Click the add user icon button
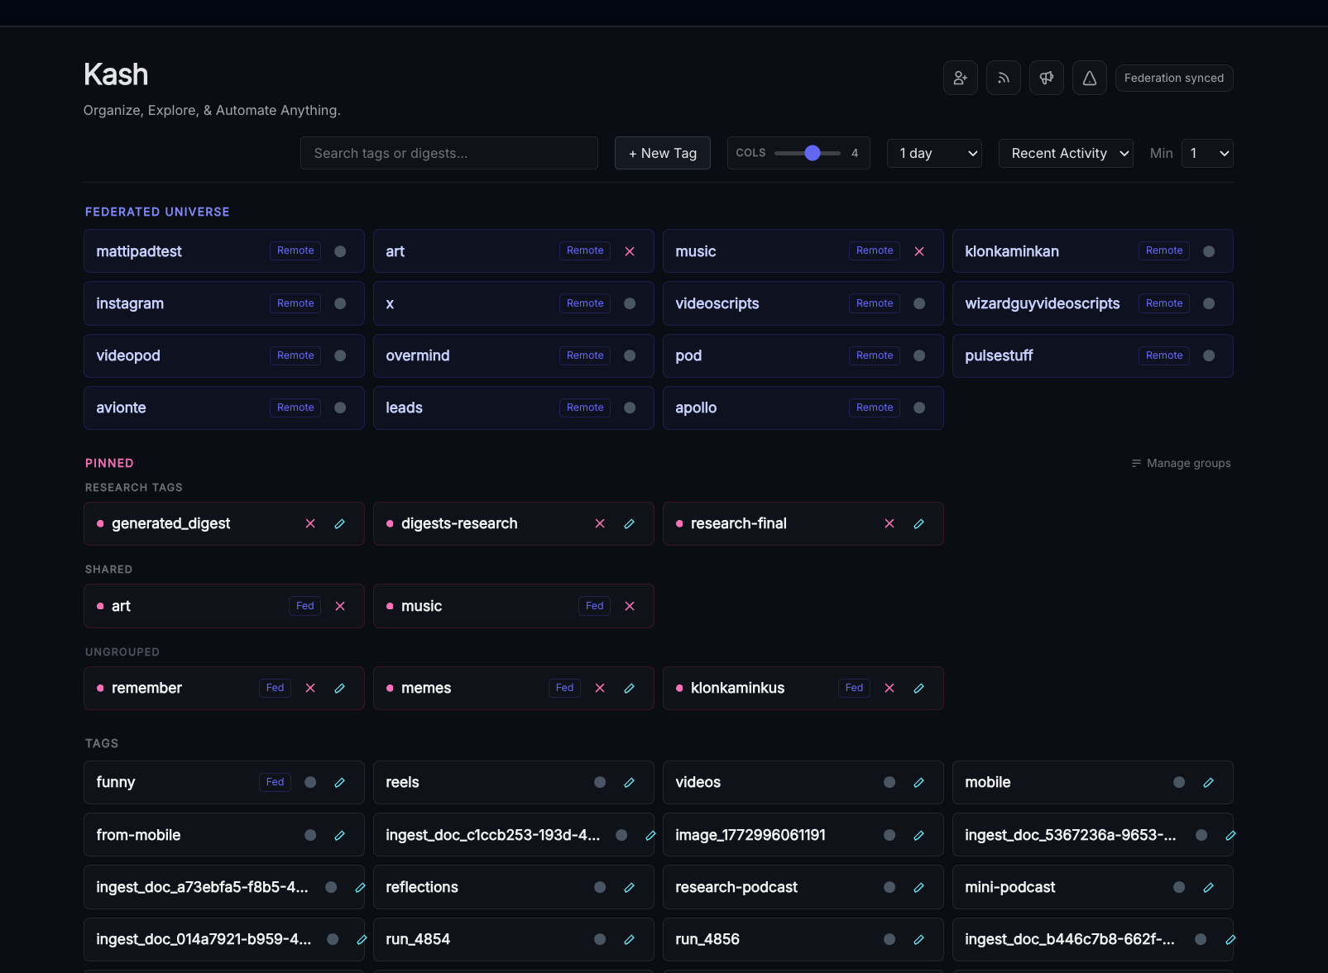Screen dimensions: 1328x973 pyautogui.click(x=960, y=78)
